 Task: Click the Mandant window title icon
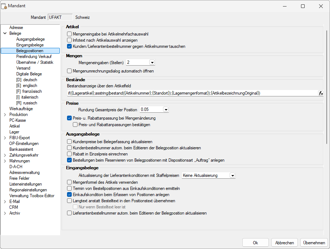4,6
